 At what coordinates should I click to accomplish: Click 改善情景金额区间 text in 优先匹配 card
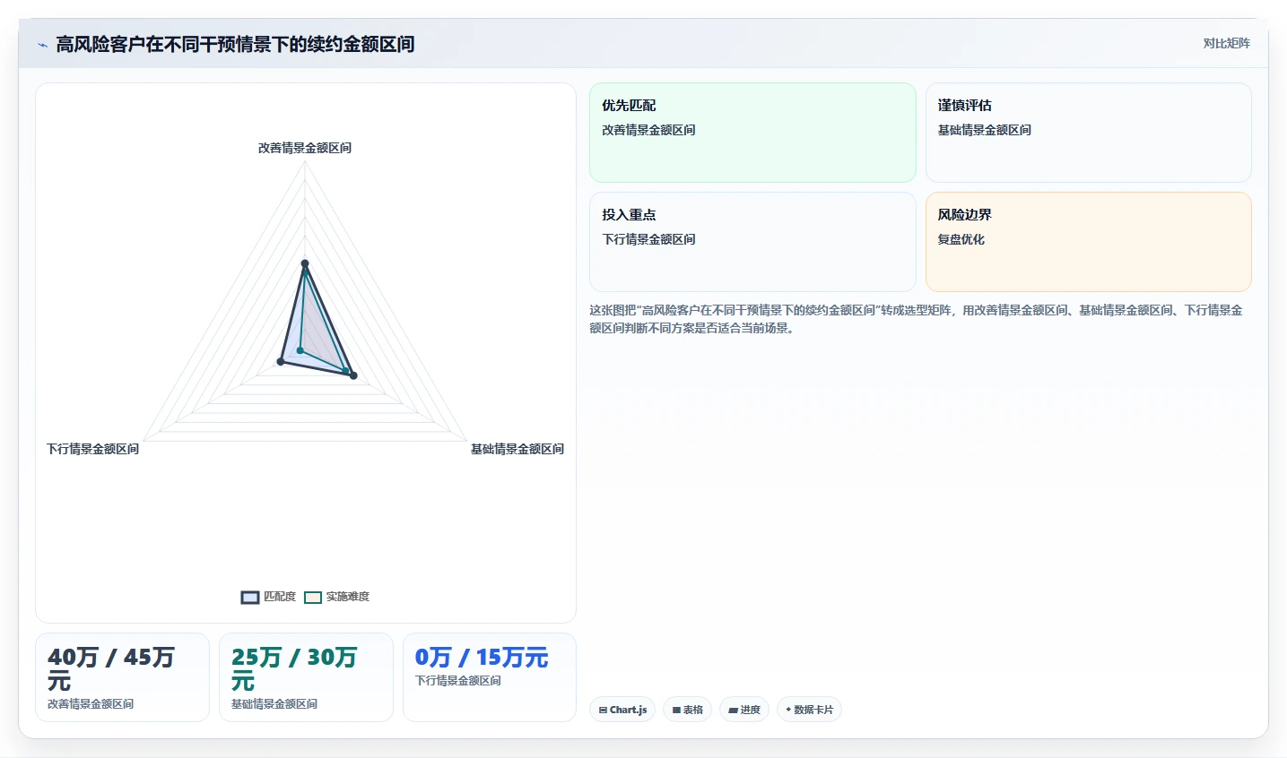(x=648, y=130)
